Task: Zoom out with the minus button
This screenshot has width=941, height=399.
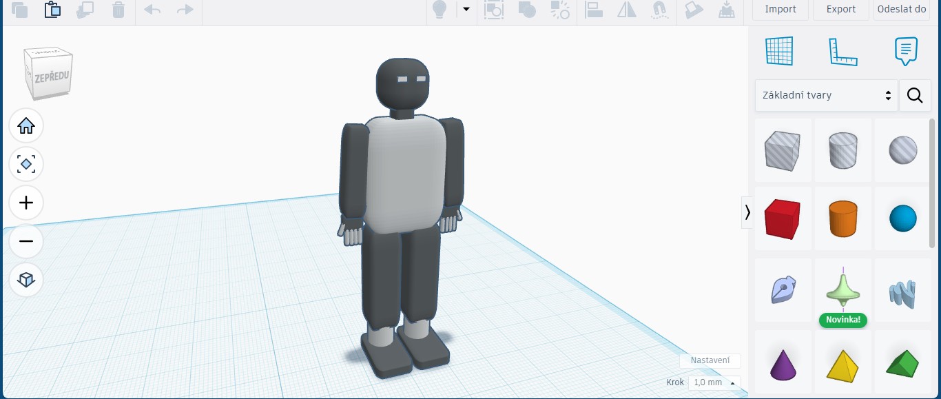Action: point(26,241)
